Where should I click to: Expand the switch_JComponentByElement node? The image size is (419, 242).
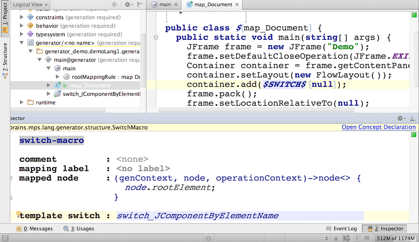click(49, 94)
